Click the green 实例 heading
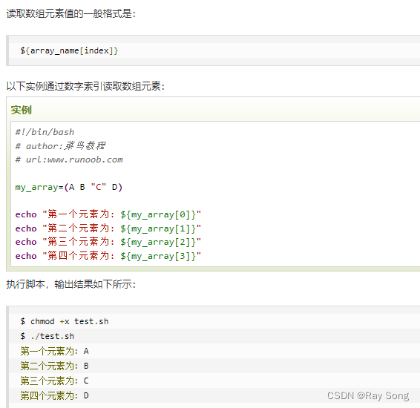420x408 pixels. tap(22, 110)
